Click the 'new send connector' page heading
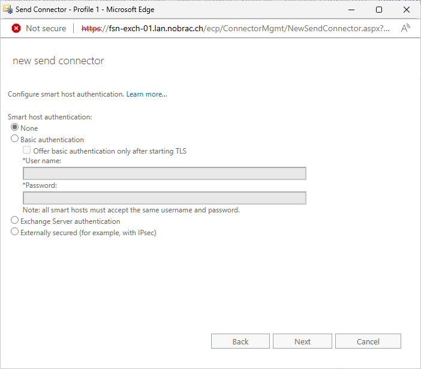This screenshot has width=421, height=369. pyautogui.click(x=58, y=61)
